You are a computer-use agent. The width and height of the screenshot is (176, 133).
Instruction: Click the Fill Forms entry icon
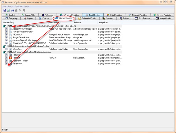coord(10,55)
